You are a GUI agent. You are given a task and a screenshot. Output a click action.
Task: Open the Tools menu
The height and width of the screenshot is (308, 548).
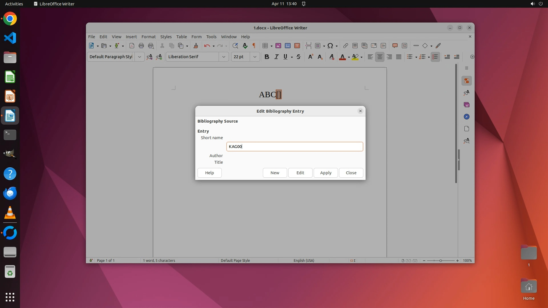pyautogui.click(x=211, y=37)
